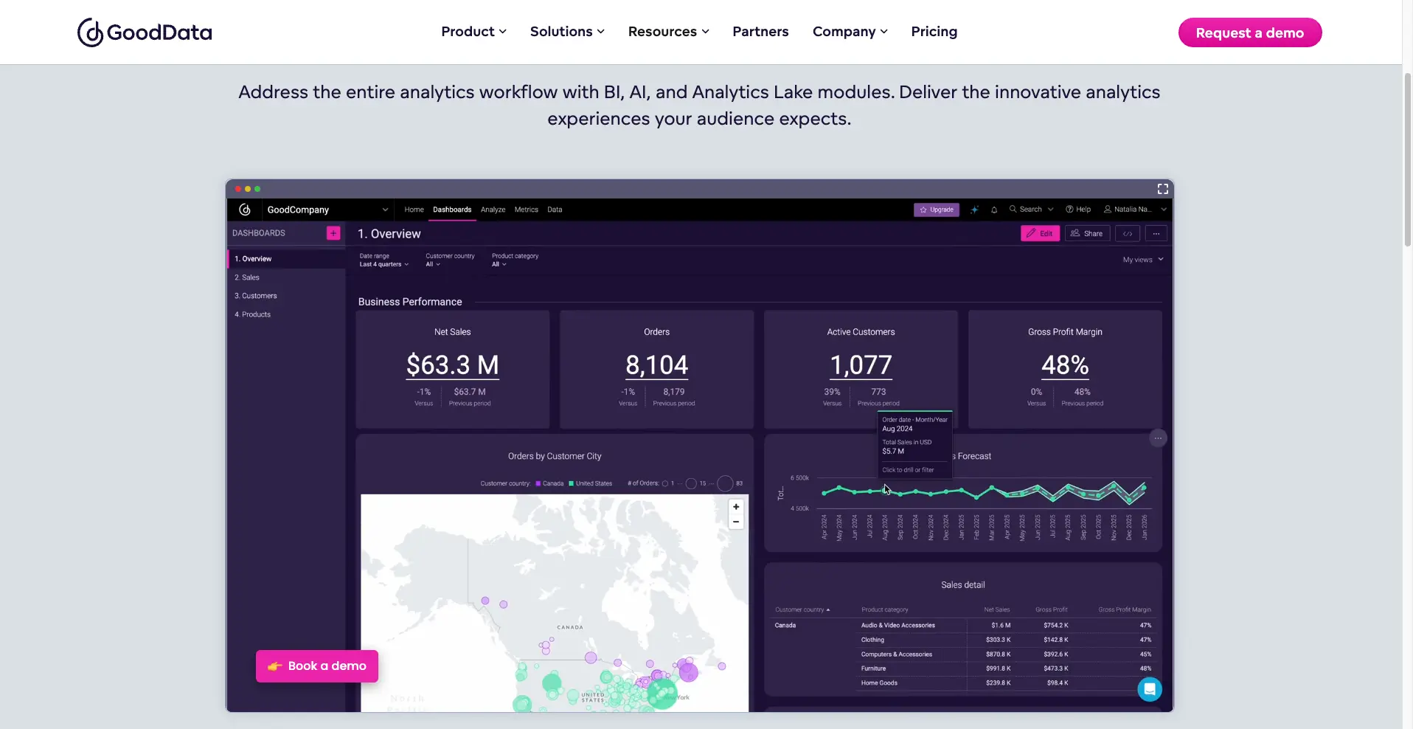Add a new dashboard with plus icon
The height and width of the screenshot is (729, 1413).
[x=333, y=233]
